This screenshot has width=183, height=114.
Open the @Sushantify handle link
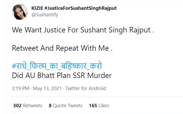(45, 15)
